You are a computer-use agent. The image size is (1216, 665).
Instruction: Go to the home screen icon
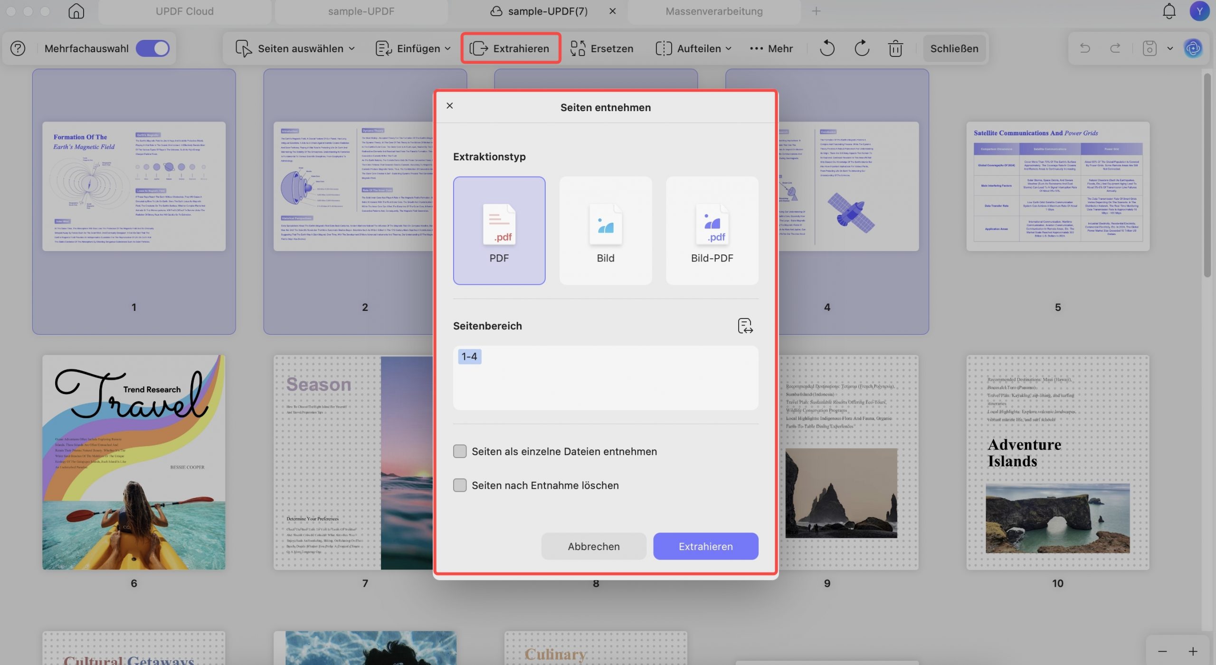coord(76,11)
